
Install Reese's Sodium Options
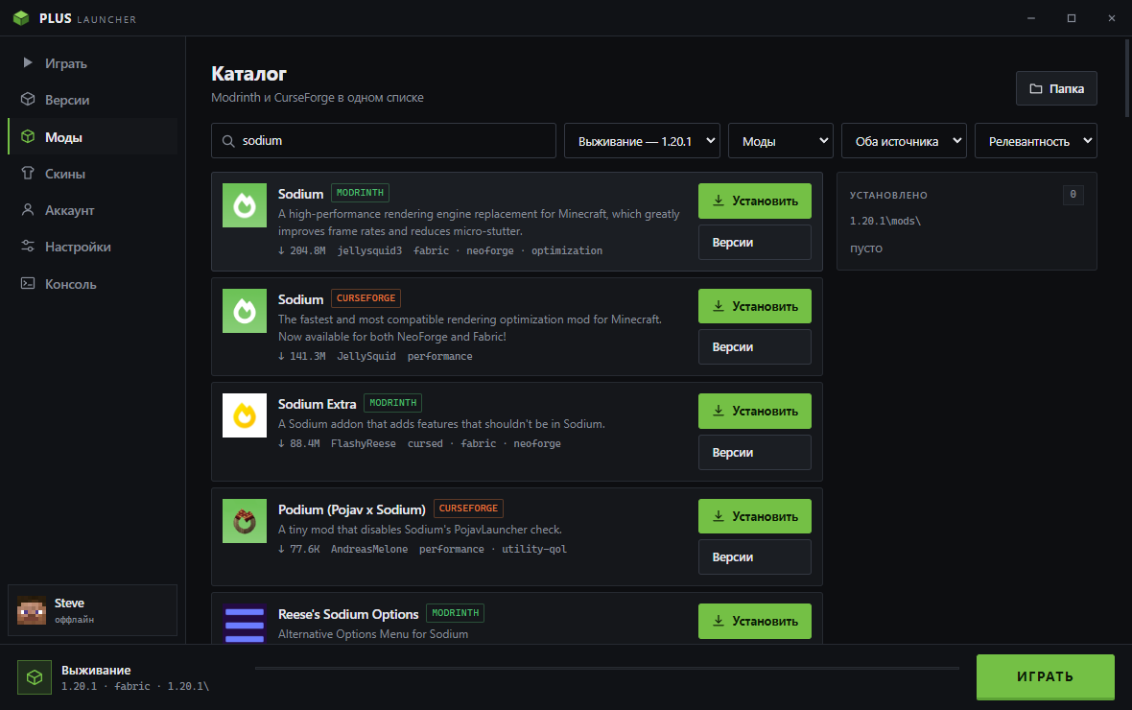(754, 621)
